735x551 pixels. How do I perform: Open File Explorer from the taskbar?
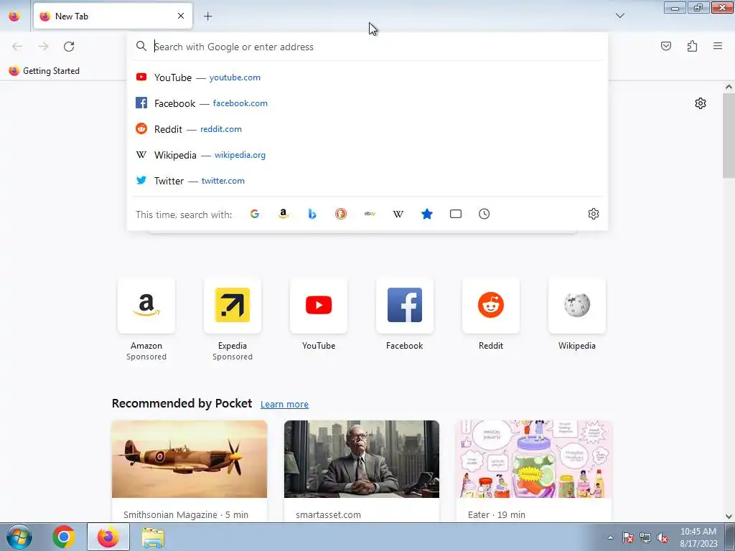153,537
